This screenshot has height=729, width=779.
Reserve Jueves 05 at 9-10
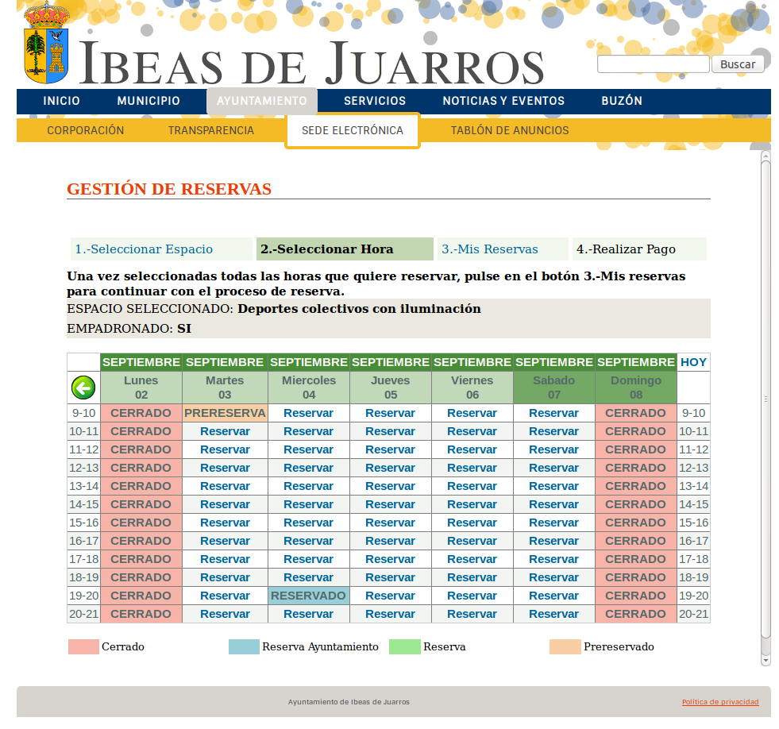tap(391, 413)
